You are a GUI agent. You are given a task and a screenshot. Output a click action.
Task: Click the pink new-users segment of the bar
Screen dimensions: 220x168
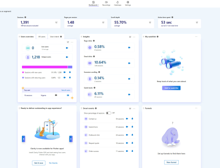pos(45,67)
